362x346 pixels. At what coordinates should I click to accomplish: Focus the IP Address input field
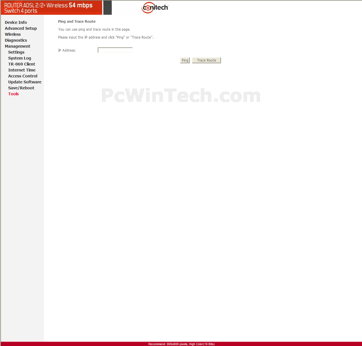click(x=115, y=50)
